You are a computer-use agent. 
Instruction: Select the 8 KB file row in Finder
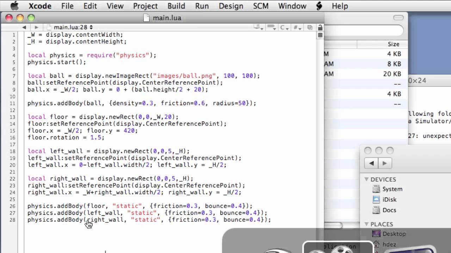coord(366,64)
